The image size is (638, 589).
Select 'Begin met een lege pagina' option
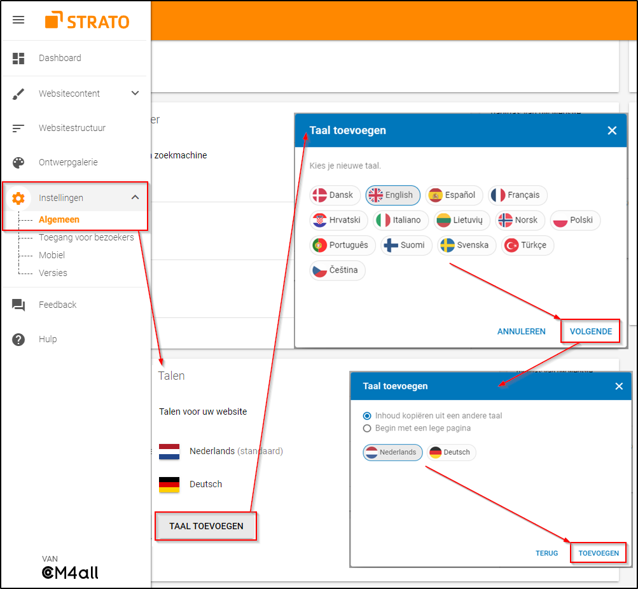click(367, 429)
